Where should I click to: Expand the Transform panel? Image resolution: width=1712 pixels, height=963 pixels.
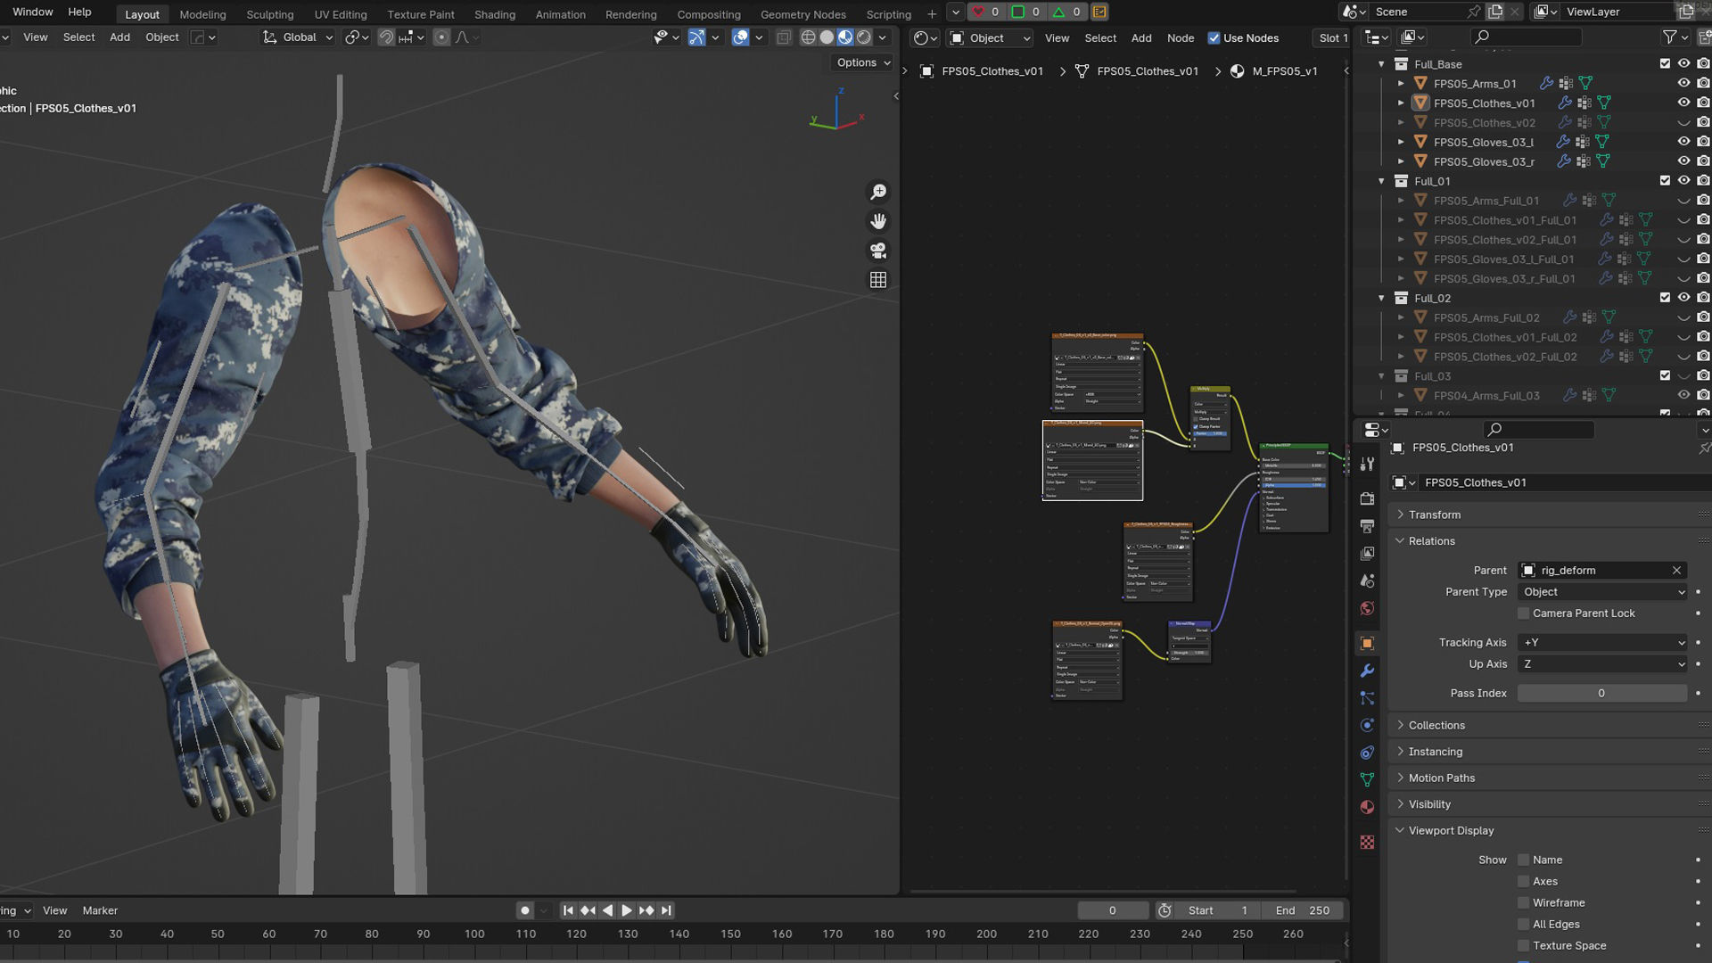[x=1434, y=514]
